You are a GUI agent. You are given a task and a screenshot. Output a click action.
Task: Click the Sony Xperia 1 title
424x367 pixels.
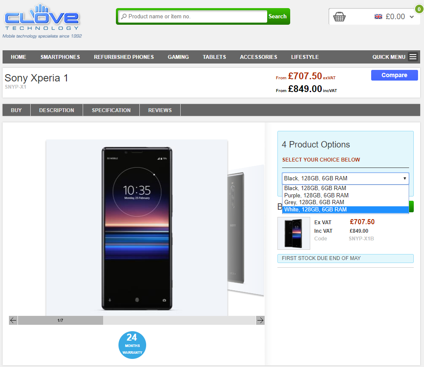click(x=36, y=78)
